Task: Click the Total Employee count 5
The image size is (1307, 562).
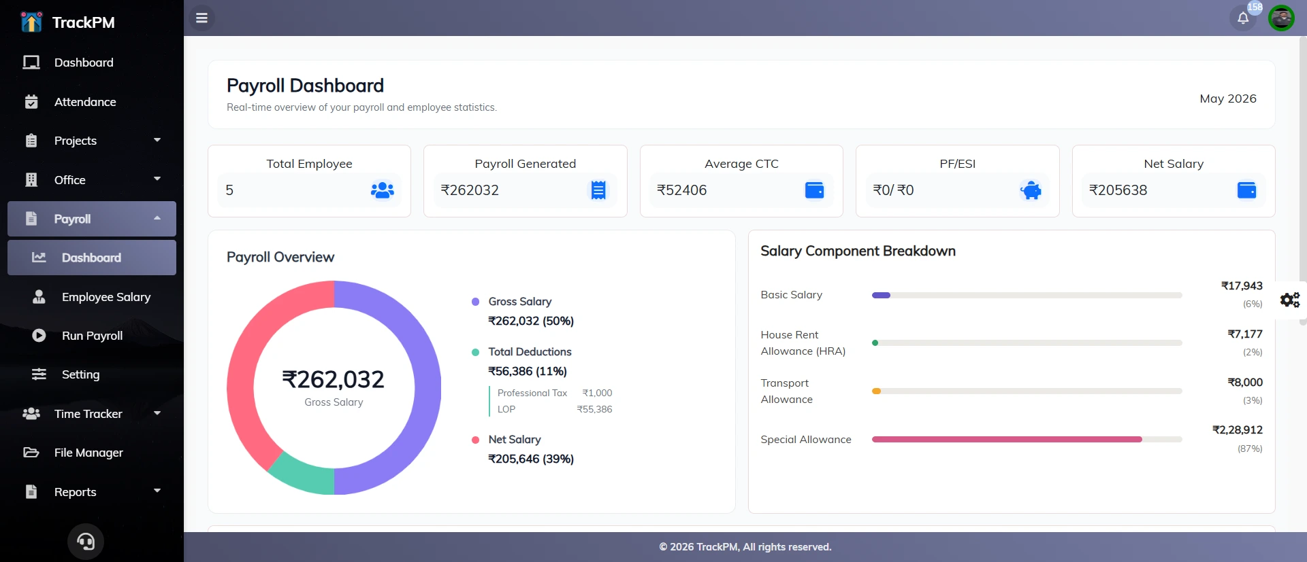Action: (x=229, y=190)
